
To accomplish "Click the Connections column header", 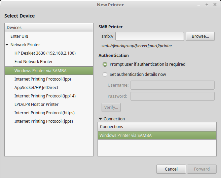I will point(157,126).
